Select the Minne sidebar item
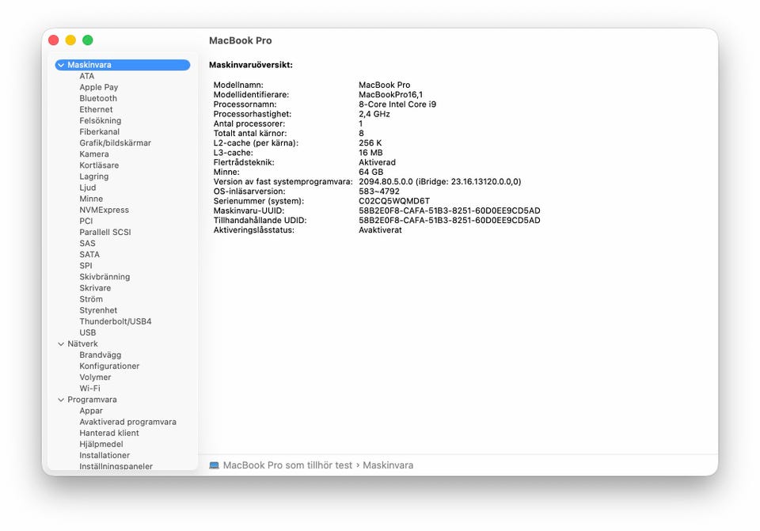The height and width of the screenshot is (531, 760). (91, 199)
